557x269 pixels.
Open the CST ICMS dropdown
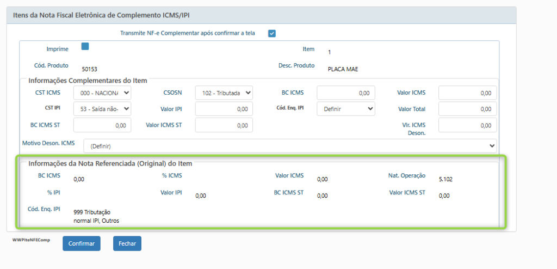(x=102, y=93)
